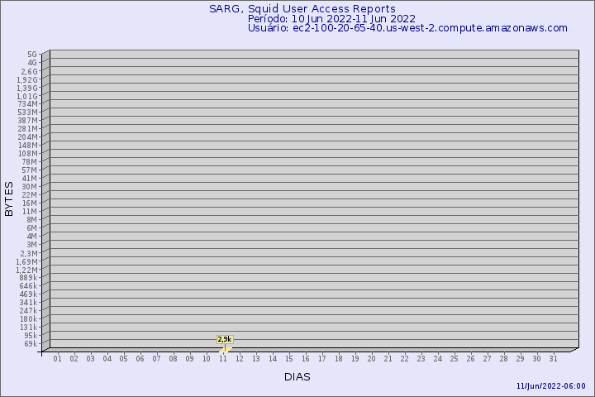The height and width of the screenshot is (397, 595).
Task: Click the 5G y-axis label
Action: 32,55
